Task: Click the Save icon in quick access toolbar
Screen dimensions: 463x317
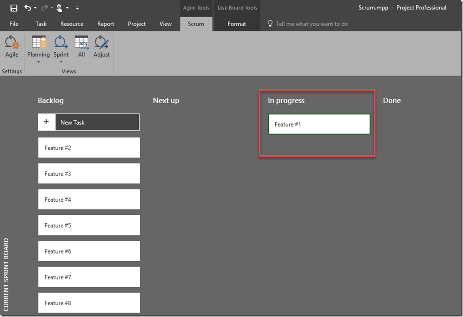Action: 14,8
